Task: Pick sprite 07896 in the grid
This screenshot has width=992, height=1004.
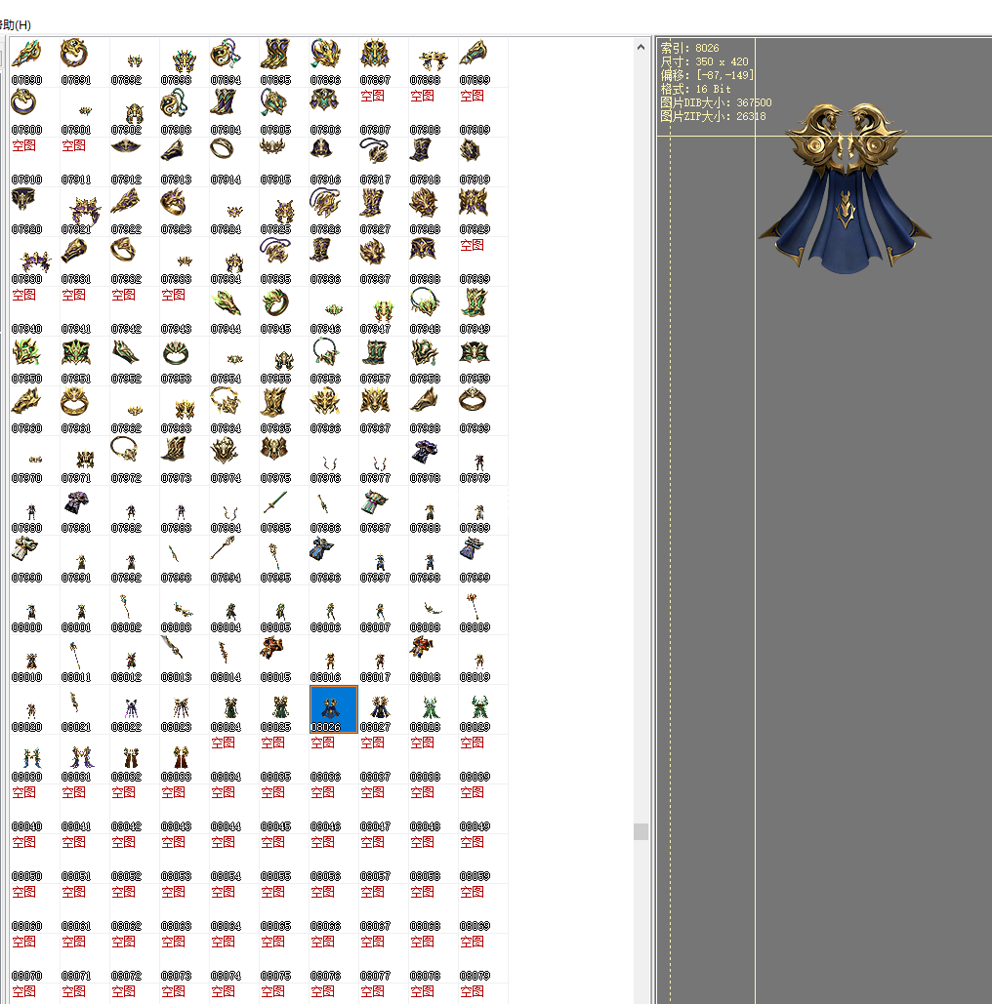Action: (x=333, y=62)
